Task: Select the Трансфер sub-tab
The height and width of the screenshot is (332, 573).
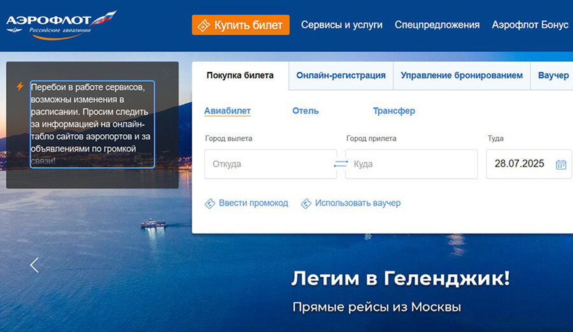Action: 394,111
